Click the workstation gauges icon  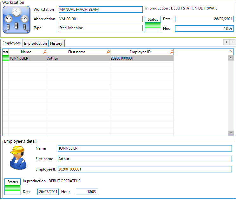(x=16, y=20)
